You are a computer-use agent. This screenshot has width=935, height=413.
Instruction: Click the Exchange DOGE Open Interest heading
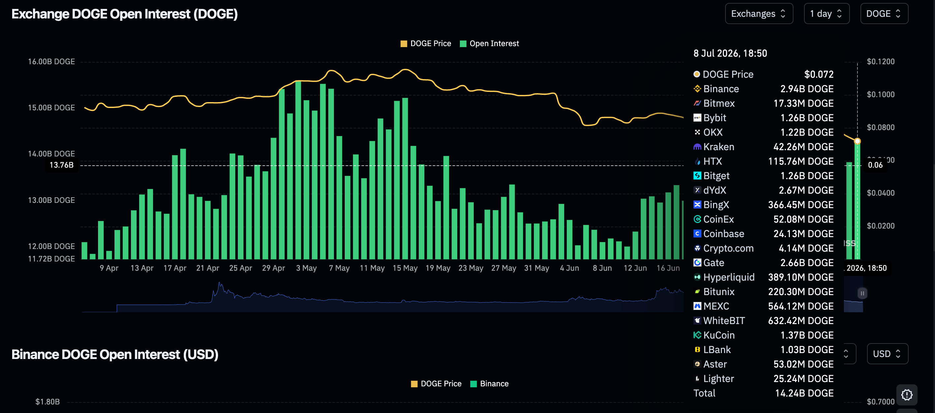[124, 14]
